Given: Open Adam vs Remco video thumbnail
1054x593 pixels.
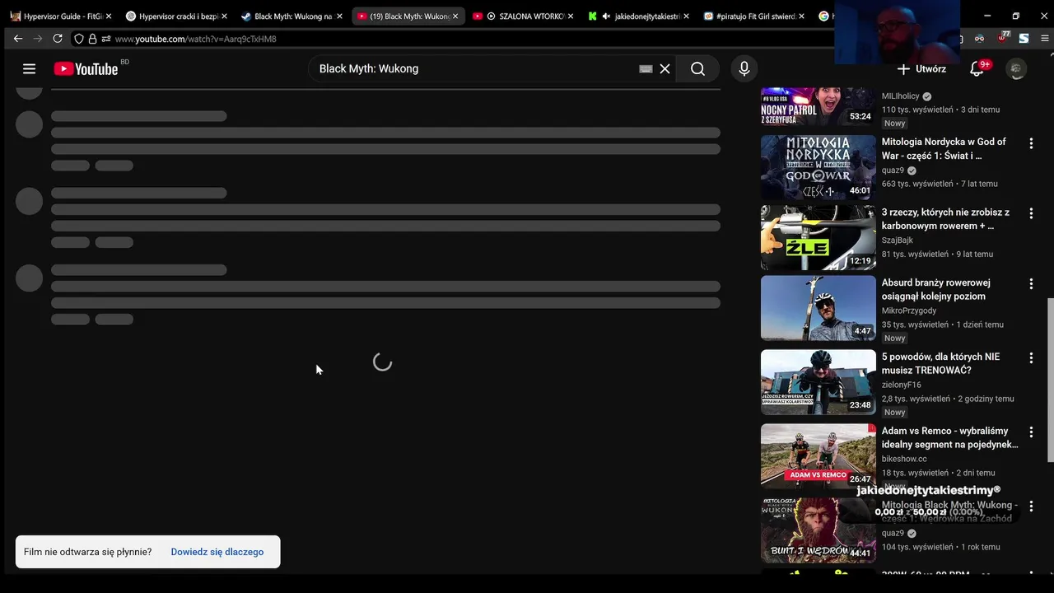Looking at the screenshot, I should click(818, 456).
